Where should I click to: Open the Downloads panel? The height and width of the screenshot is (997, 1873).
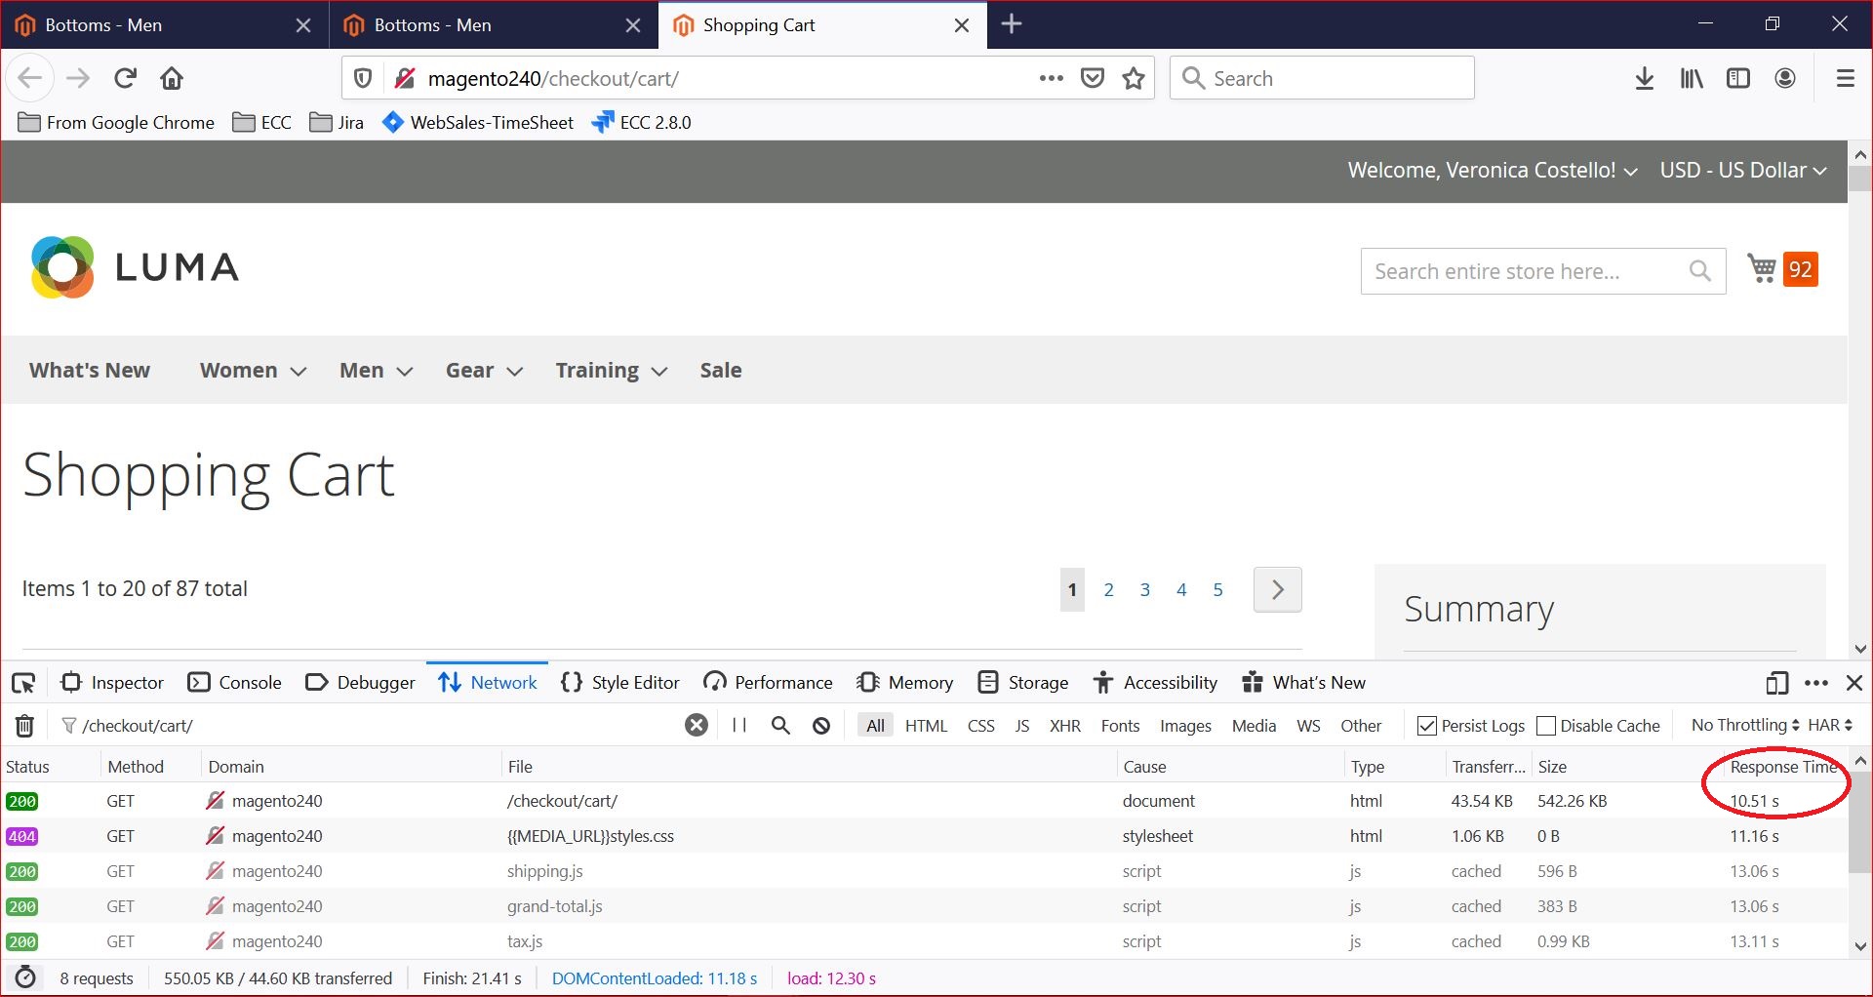1645,78
